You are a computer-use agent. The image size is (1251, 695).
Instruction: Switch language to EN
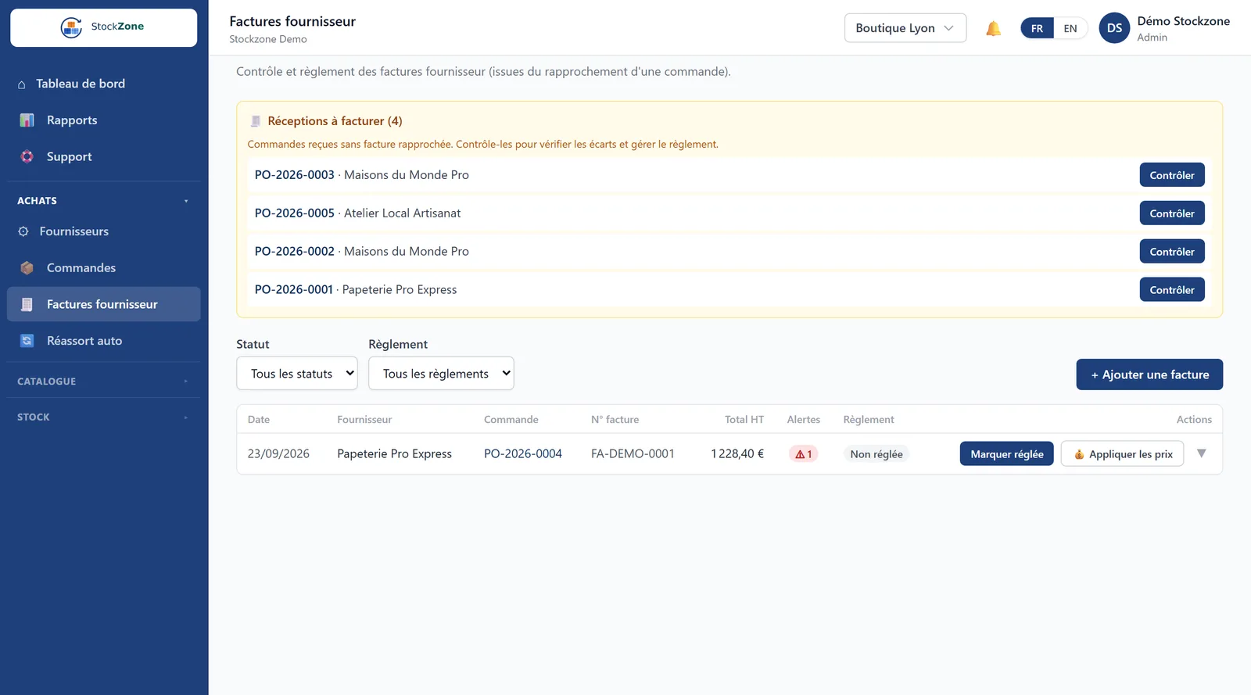(1070, 28)
